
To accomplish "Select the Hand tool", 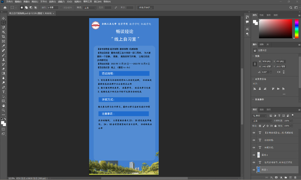I will point(3,106).
